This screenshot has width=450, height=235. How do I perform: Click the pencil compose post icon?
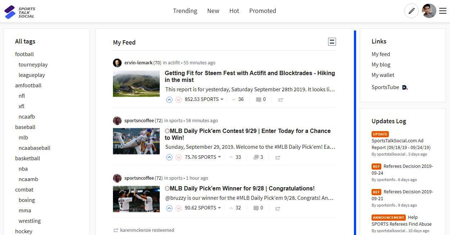412,11
